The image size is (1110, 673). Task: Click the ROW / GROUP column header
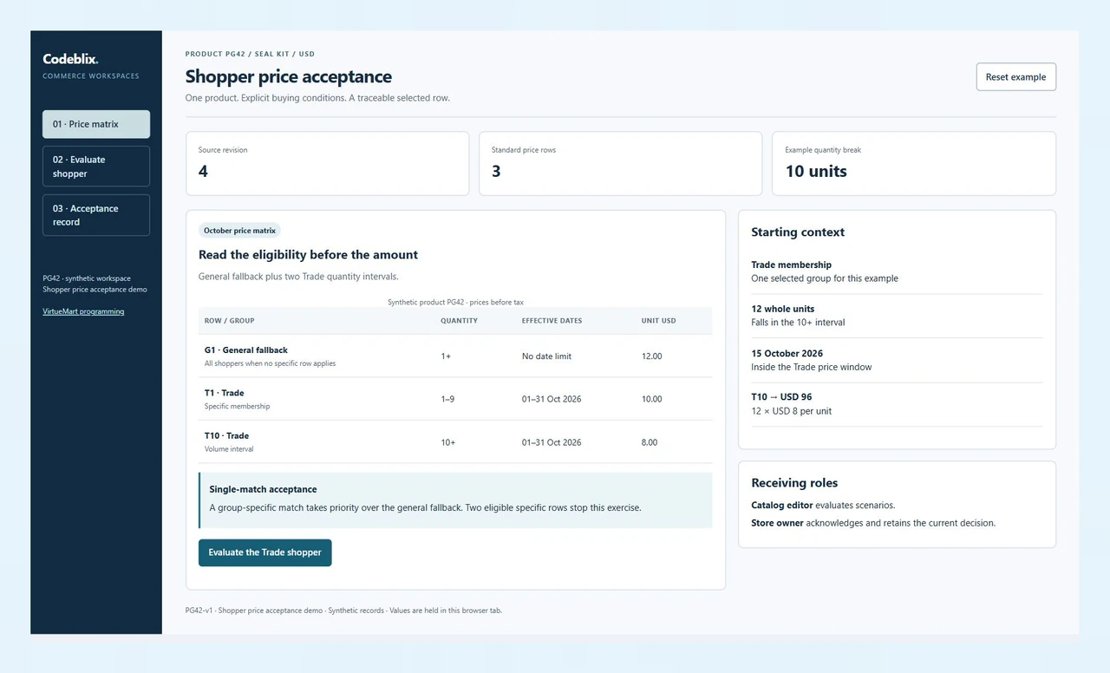230,321
